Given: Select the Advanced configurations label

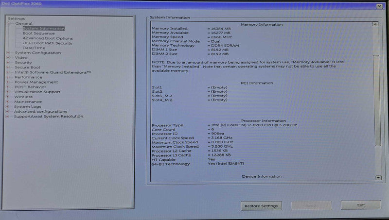Looking at the screenshot, I should point(40,112).
